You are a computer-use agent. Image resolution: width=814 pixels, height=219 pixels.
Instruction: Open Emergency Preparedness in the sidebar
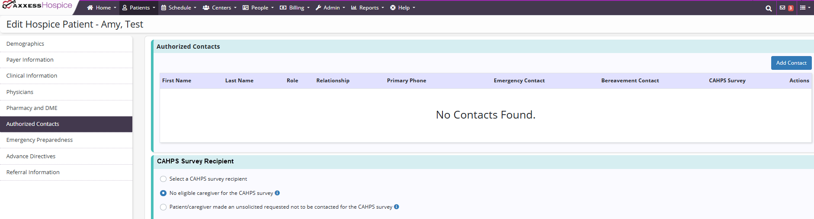click(39, 140)
